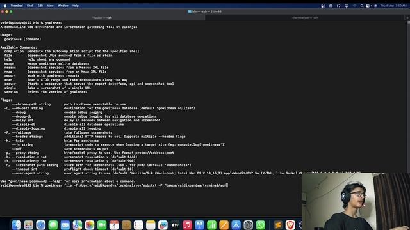Viewport: 410px width, 230px height.
Task: Open Apple TV in the dock
Action: click(175, 225)
